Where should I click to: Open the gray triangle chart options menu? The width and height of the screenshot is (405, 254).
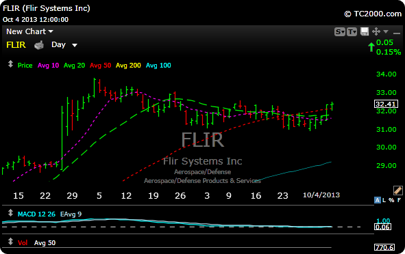point(386,31)
